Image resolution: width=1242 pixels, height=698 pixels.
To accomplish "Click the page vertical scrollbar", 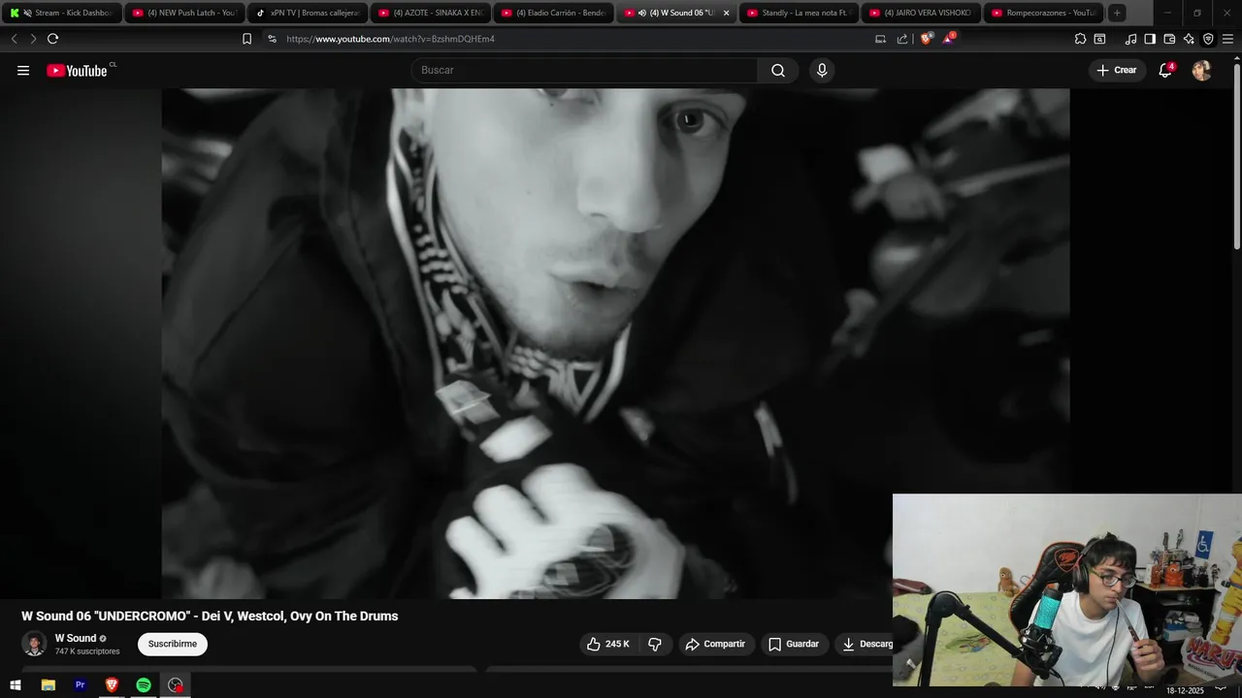I will [1236, 155].
